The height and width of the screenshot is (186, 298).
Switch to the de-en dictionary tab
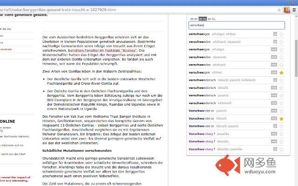[194, 19]
